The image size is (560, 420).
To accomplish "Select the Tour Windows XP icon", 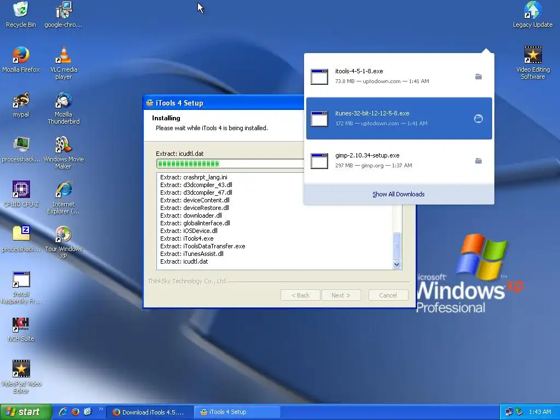I will coord(63,242).
